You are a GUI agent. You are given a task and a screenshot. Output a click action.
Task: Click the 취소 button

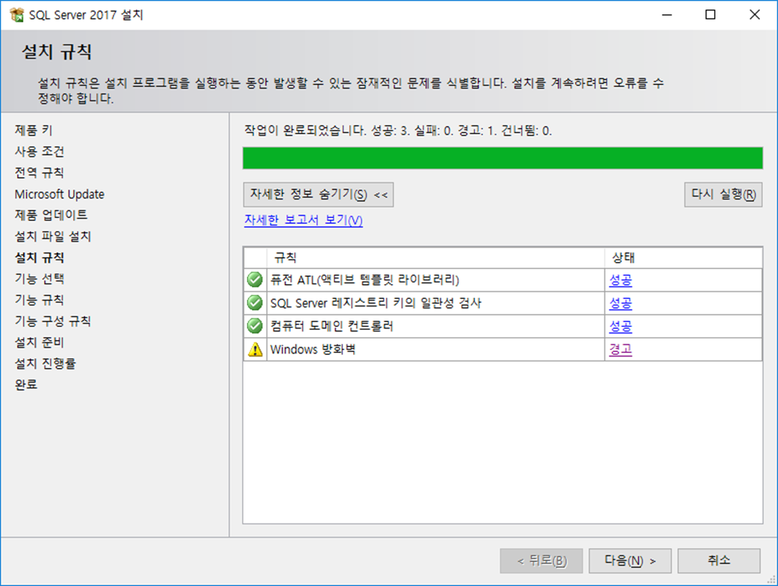pos(719,561)
